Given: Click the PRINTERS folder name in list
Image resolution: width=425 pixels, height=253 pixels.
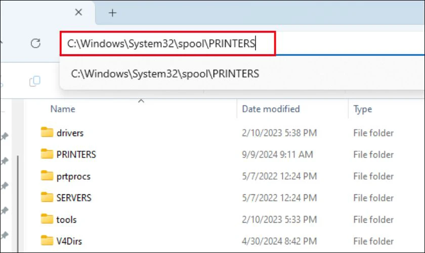Looking at the screenshot, I should tap(76, 154).
